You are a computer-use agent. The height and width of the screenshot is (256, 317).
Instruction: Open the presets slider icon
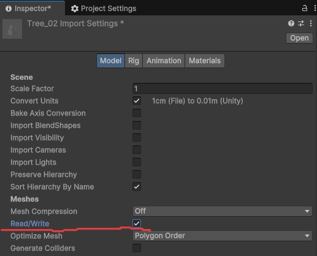301,23
